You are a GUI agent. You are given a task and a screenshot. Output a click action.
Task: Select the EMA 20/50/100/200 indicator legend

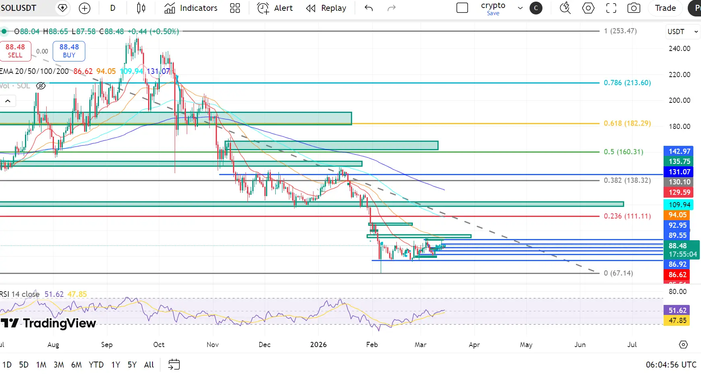(x=35, y=72)
